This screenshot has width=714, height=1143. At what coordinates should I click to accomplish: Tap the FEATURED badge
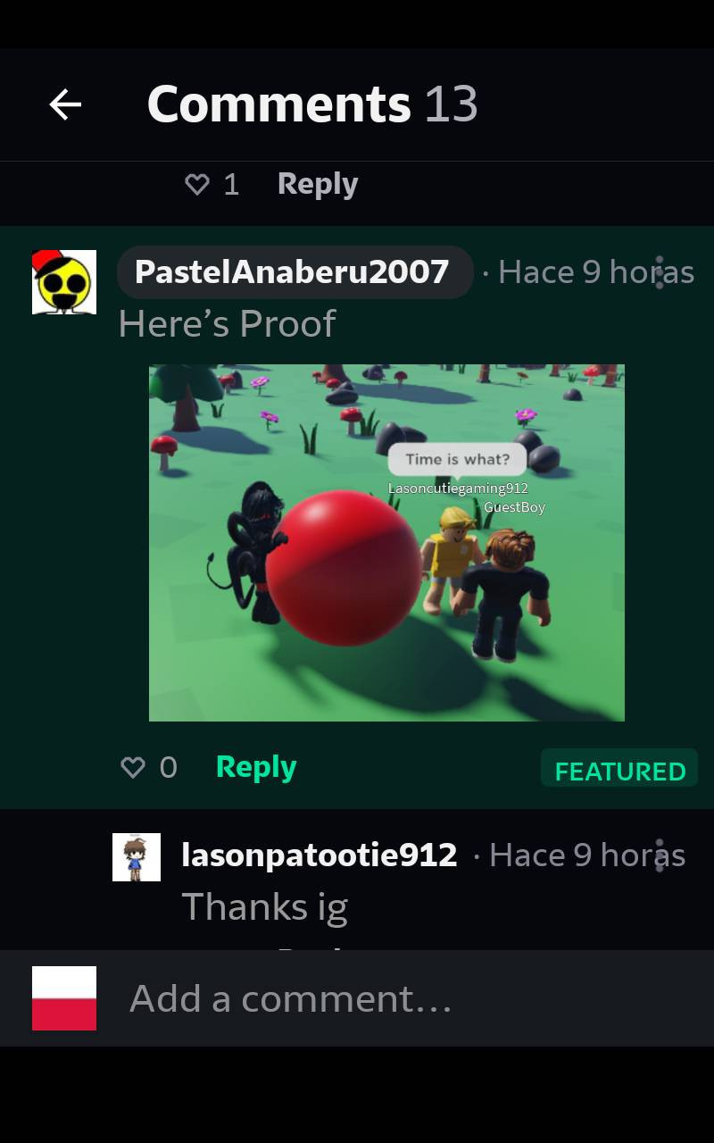pos(619,771)
